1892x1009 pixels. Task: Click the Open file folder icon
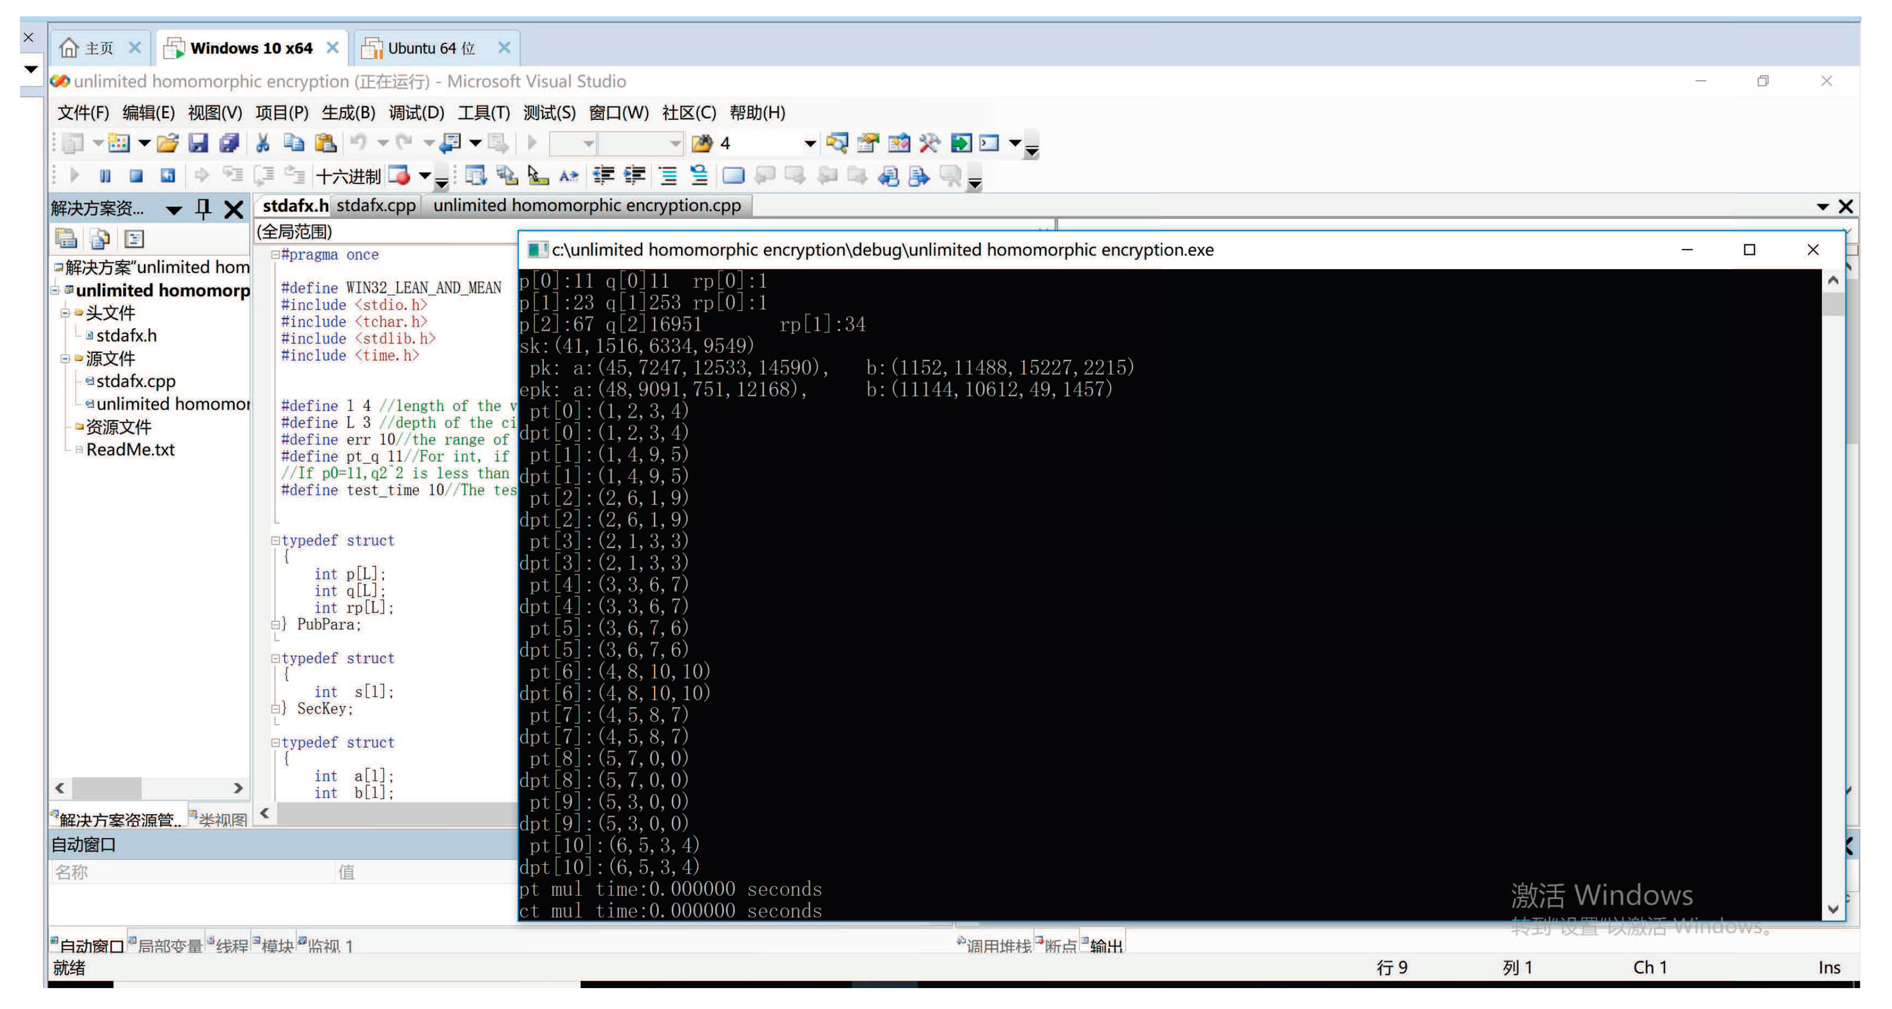(167, 143)
